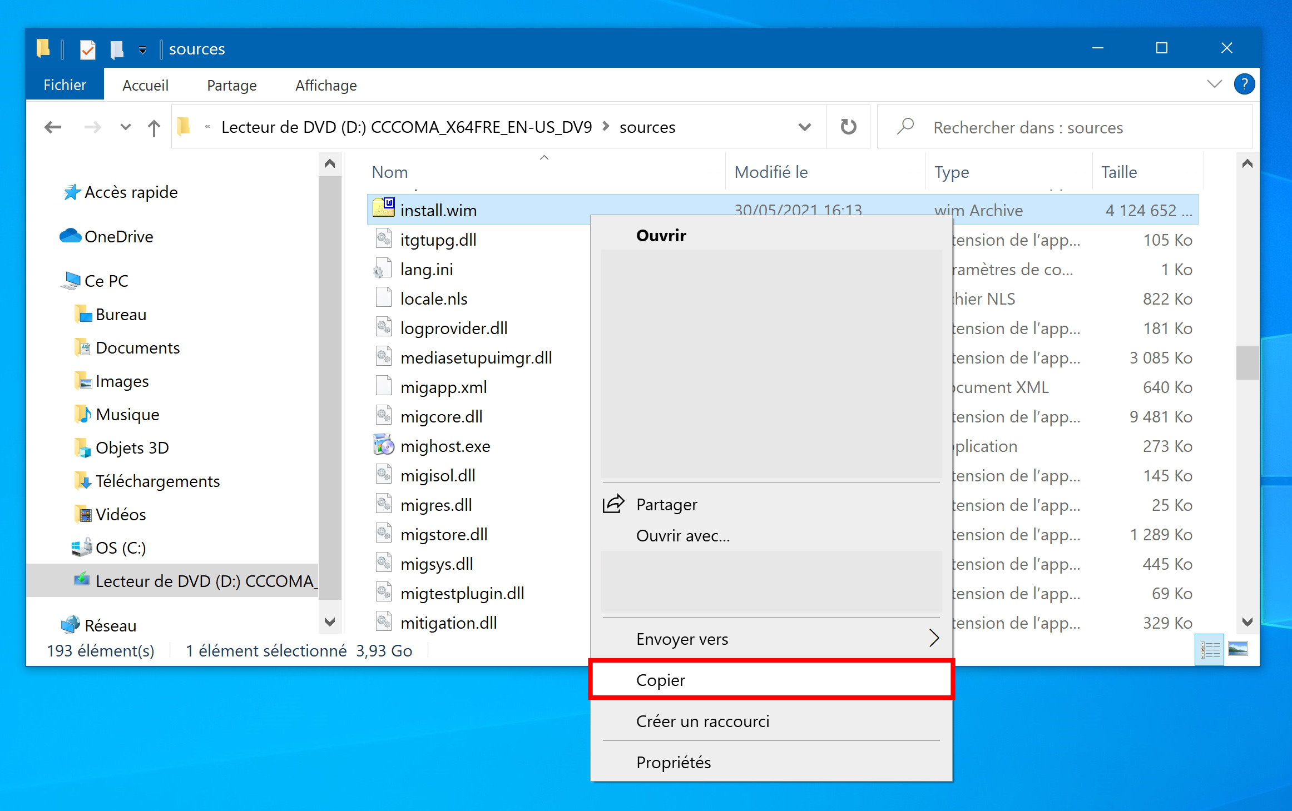Open Musique in the sidebar
This screenshot has height=811, width=1292.
coord(117,415)
